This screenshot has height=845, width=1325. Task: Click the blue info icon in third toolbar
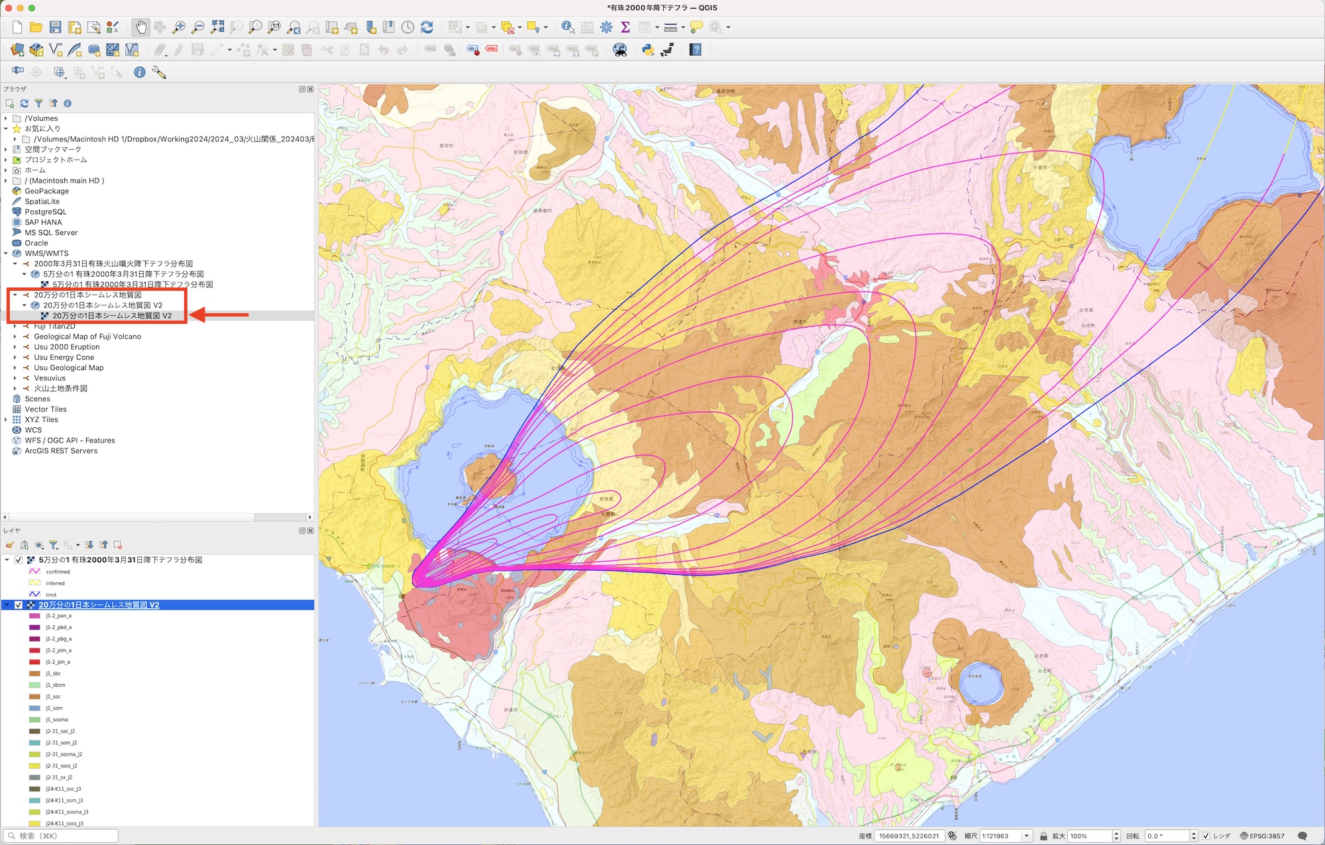[x=139, y=72]
